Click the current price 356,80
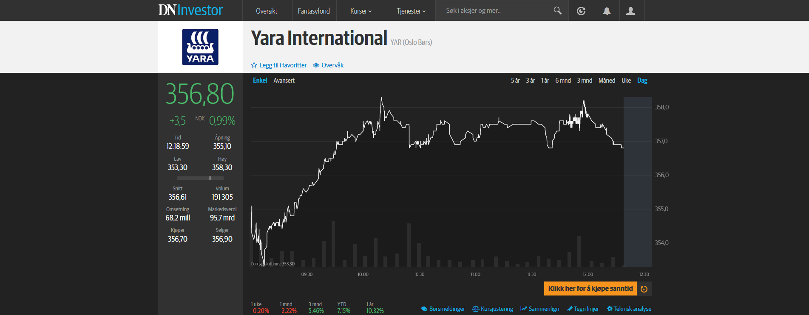Viewport: 809px width, 315px height. 200,94
